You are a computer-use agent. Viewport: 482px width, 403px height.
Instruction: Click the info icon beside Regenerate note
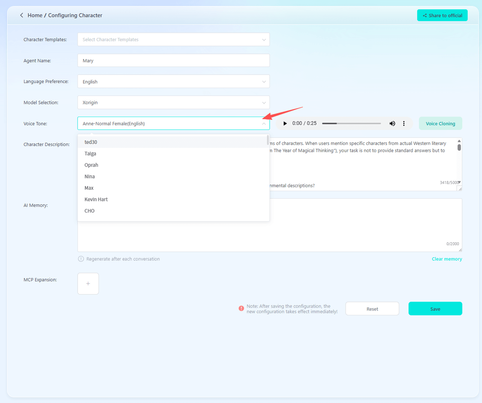pos(81,259)
